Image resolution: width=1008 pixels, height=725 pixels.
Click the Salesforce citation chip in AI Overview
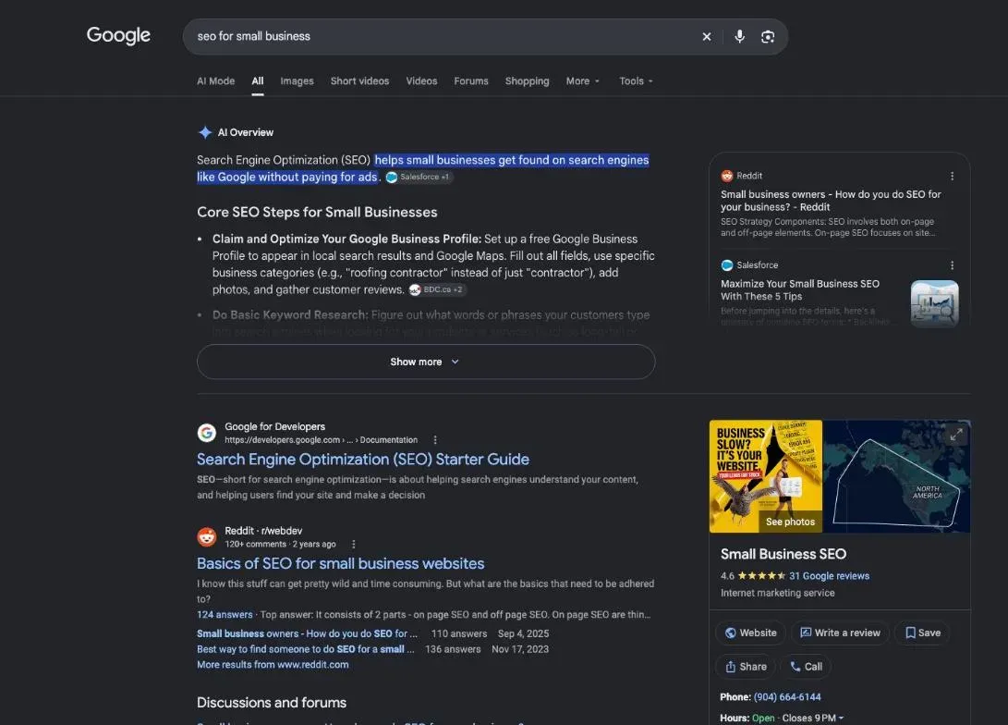419,177
